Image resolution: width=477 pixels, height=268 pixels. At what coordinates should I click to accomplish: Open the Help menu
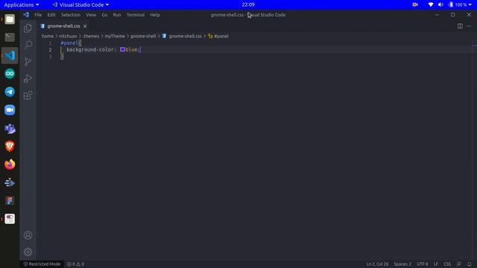[x=155, y=15]
